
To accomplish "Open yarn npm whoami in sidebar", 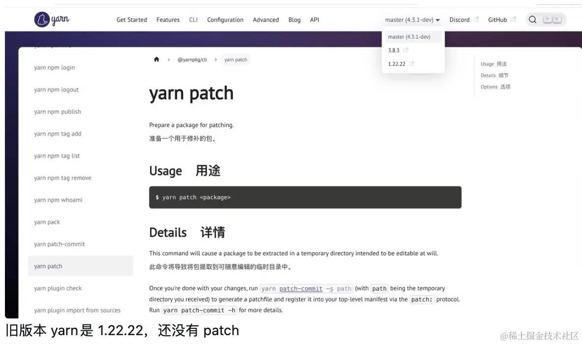I will [x=58, y=200].
